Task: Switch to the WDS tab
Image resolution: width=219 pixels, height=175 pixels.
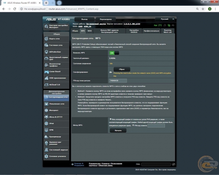Action: coord(89,31)
